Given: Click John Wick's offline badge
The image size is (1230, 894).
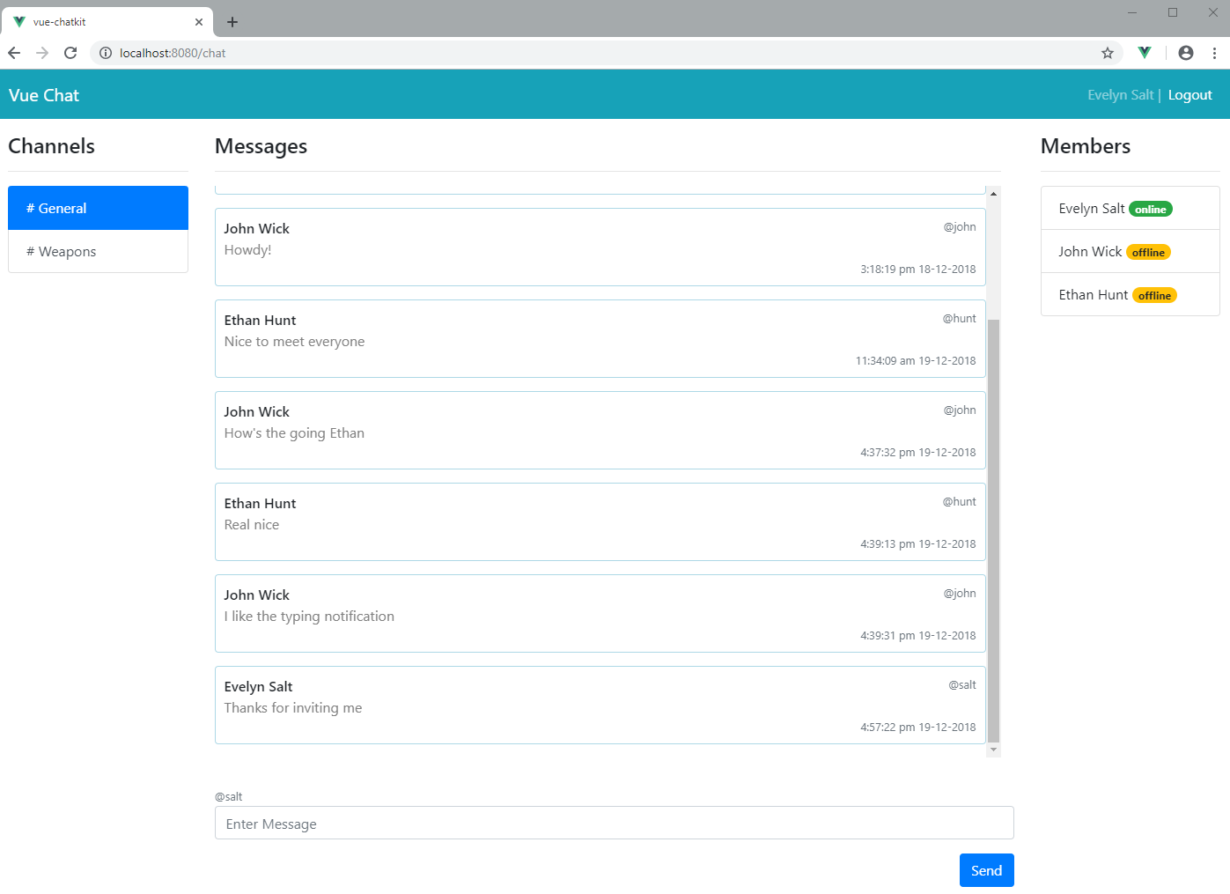Looking at the screenshot, I should pos(1148,252).
